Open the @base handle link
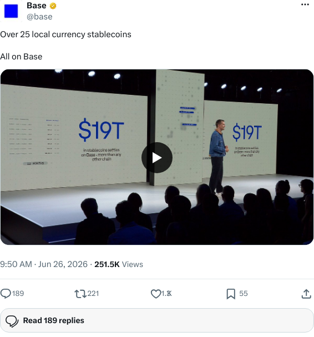 39,17
